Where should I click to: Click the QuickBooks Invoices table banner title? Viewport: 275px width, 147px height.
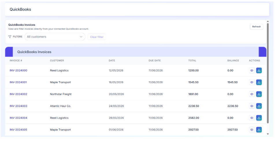point(34,52)
